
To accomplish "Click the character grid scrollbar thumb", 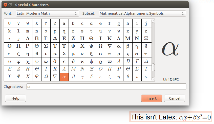I will pyautogui.click(x=153, y=67).
